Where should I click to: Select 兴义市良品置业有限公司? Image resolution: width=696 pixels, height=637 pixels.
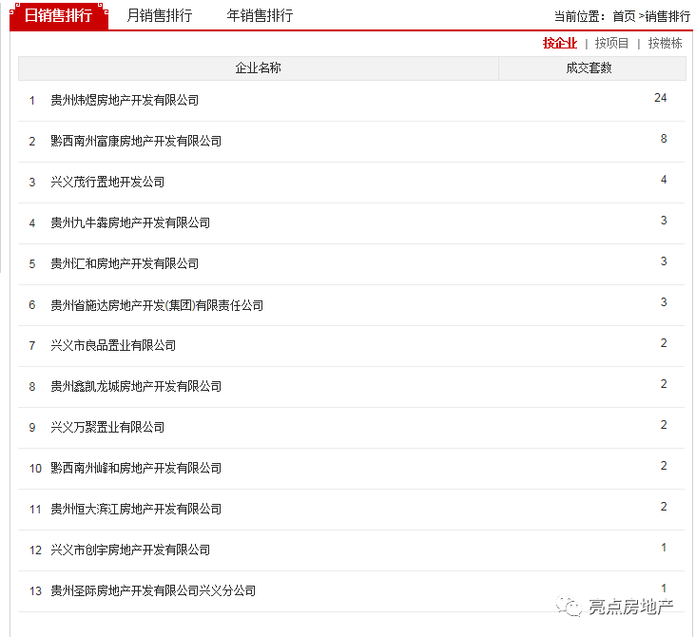pyautogui.click(x=113, y=345)
